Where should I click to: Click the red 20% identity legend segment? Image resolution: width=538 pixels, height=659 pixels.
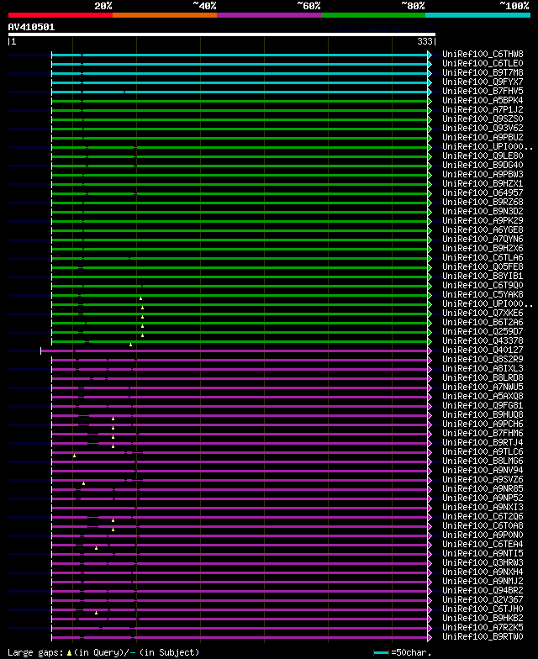61,15
